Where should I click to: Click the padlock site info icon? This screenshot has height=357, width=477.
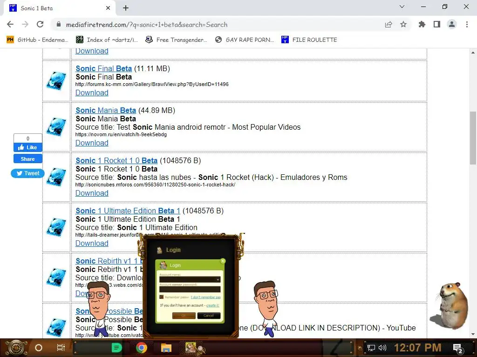pos(59,24)
